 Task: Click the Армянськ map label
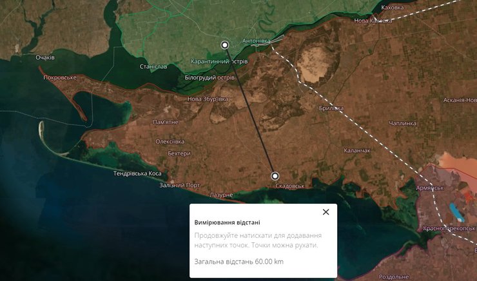point(430,188)
